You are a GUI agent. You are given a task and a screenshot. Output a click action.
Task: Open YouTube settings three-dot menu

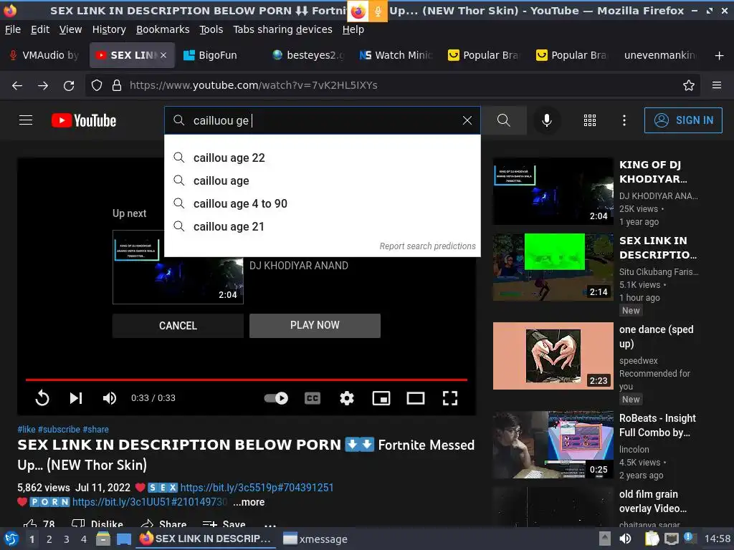[x=624, y=120]
